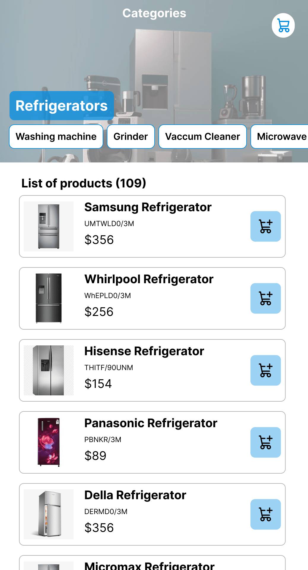Image resolution: width=308 pixels, height=570 pixels.
Task: Open the Micromax Refrigerator listing
Action: click(149, 565)
